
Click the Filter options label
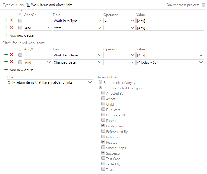click(x=17, y=77)
